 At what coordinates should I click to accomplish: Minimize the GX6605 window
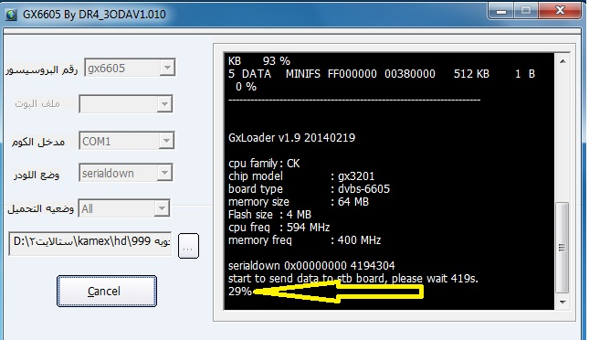click(501, 11)
